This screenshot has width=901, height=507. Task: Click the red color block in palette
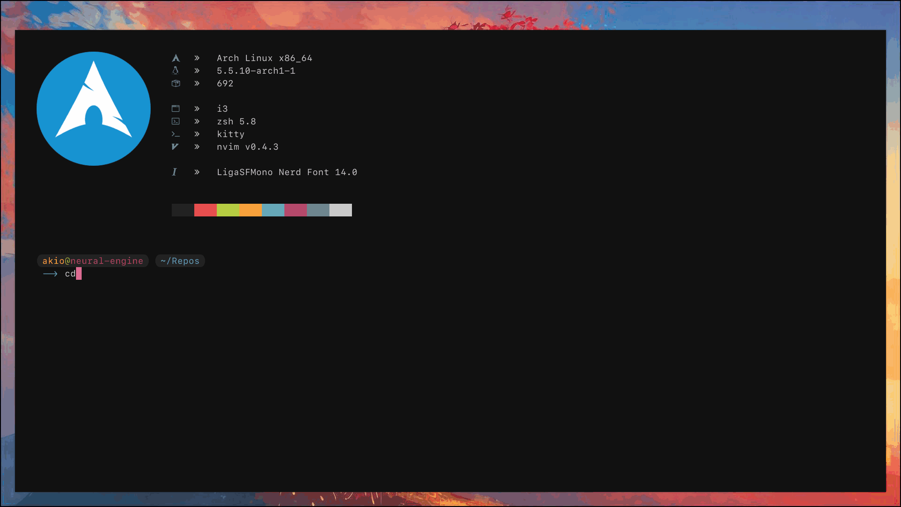206,210
